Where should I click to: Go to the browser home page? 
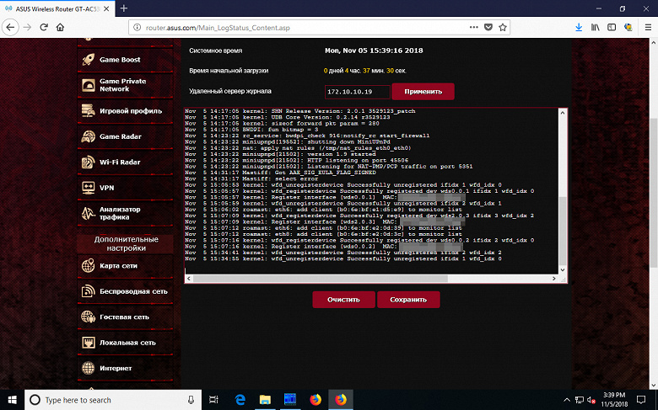tap(61, 27)
